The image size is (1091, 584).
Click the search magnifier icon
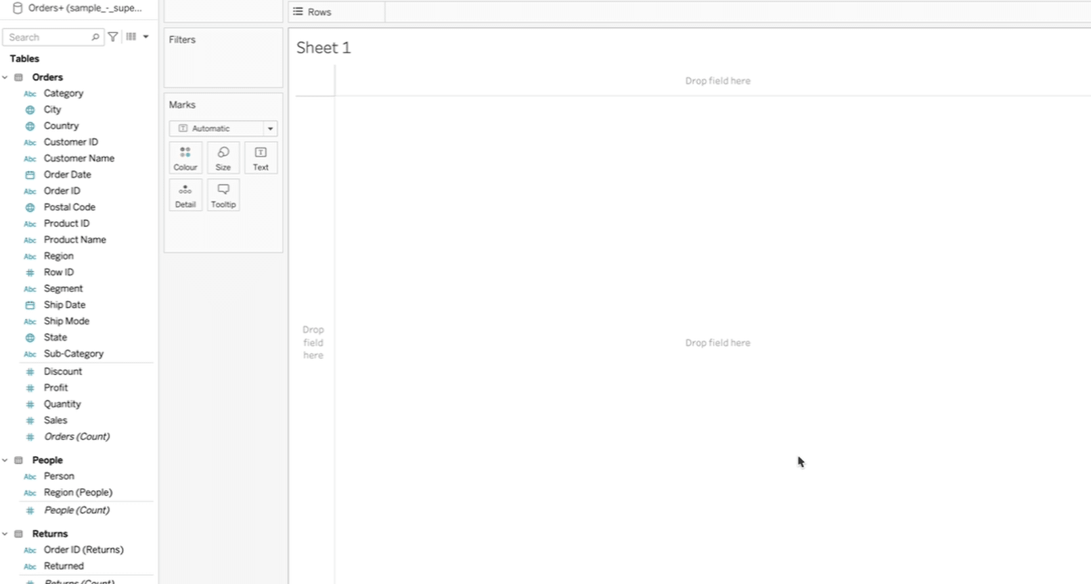95,37
